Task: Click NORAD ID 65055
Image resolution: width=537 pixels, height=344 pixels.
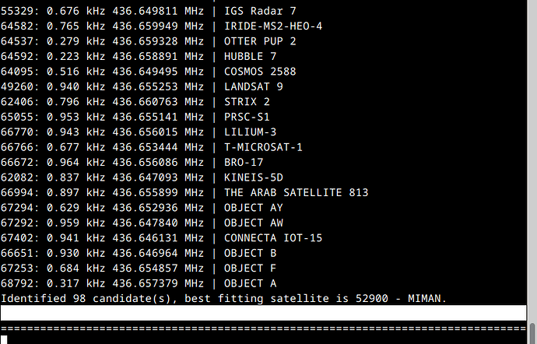Action: click(x=17, y=117)
